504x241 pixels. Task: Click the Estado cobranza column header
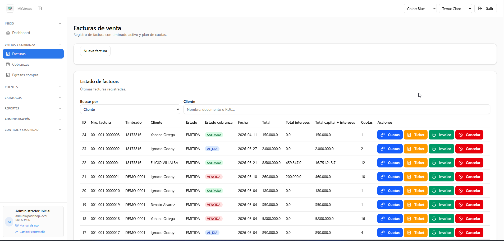[219, 122]
